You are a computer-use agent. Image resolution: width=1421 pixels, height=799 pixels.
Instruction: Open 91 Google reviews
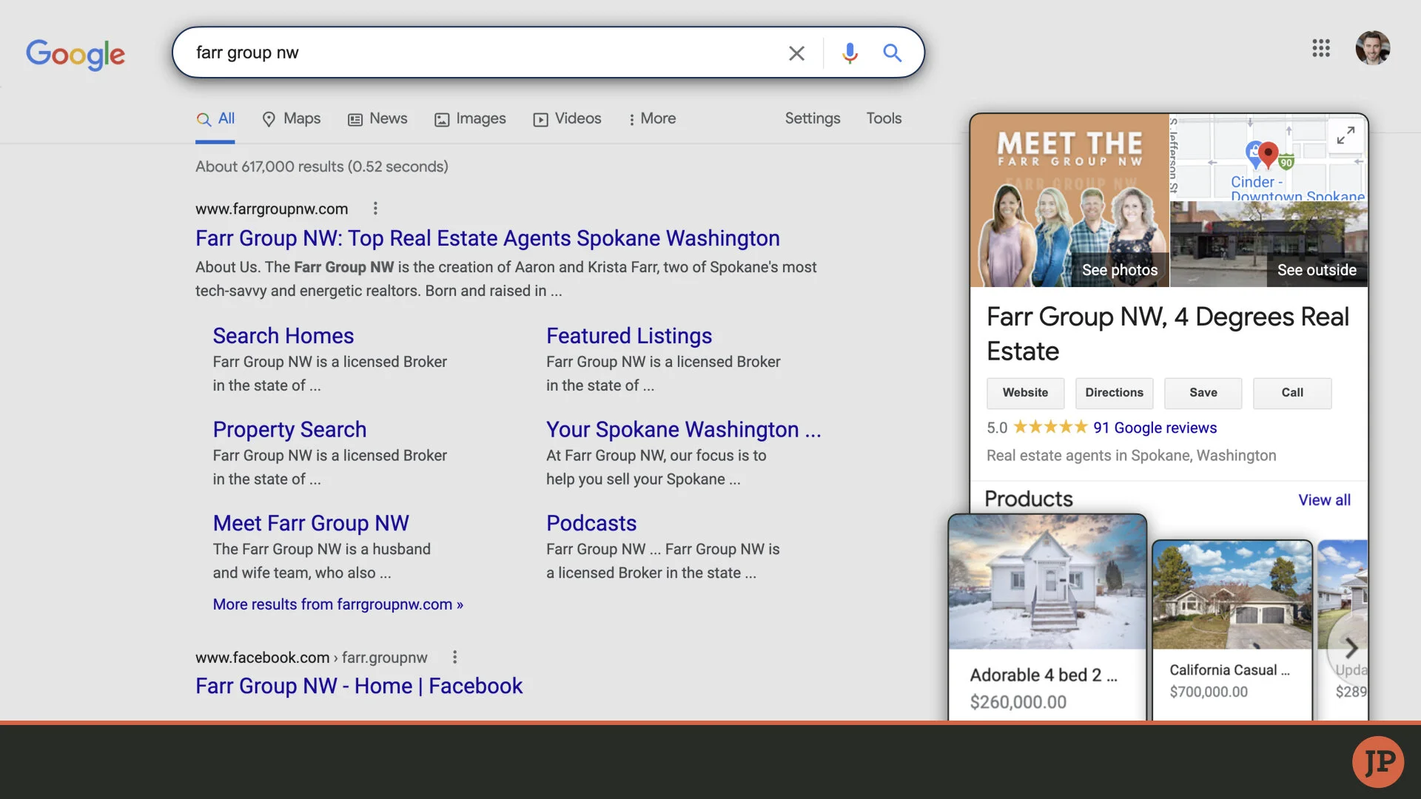tap(1155, 428)
